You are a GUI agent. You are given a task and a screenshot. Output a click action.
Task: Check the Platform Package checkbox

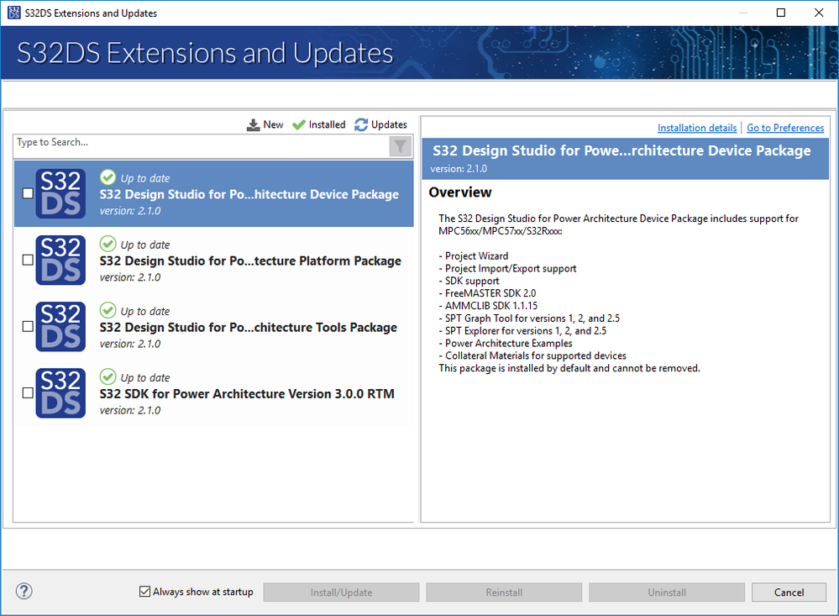pos(28,260)
